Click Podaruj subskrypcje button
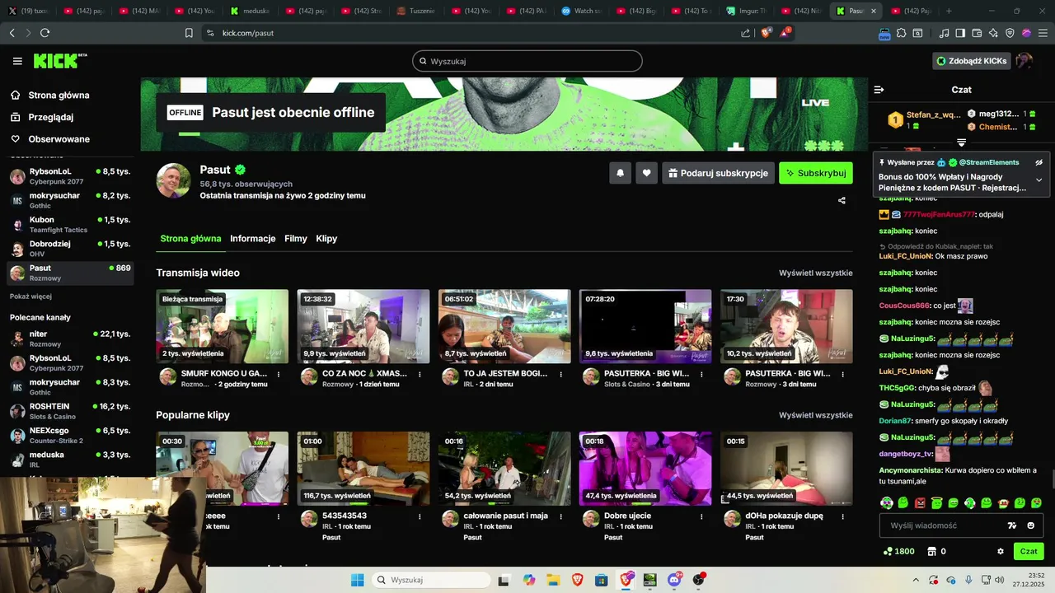 coord(718,173)
